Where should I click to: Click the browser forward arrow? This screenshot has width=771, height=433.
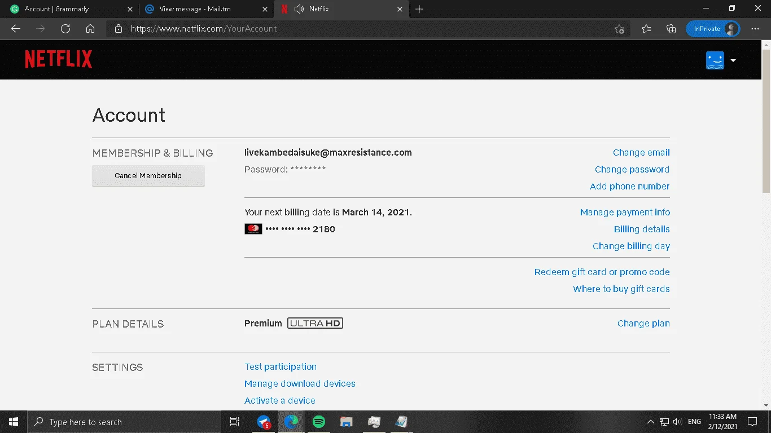pyautogui.click(x=41, y=29)
